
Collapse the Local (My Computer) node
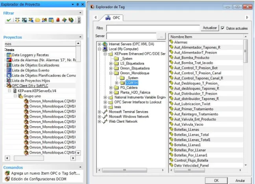click(x=100, y=49)
